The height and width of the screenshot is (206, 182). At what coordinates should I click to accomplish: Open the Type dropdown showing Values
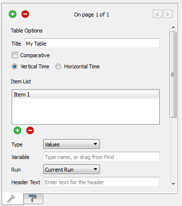(x=71, y=144)
